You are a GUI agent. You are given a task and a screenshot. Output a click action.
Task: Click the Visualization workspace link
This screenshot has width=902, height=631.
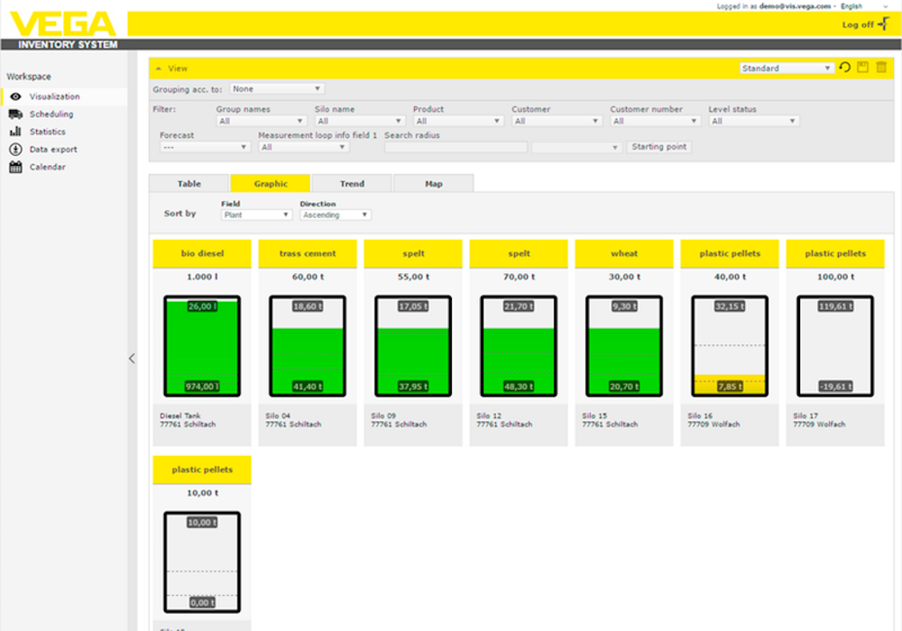pos(55,96)
